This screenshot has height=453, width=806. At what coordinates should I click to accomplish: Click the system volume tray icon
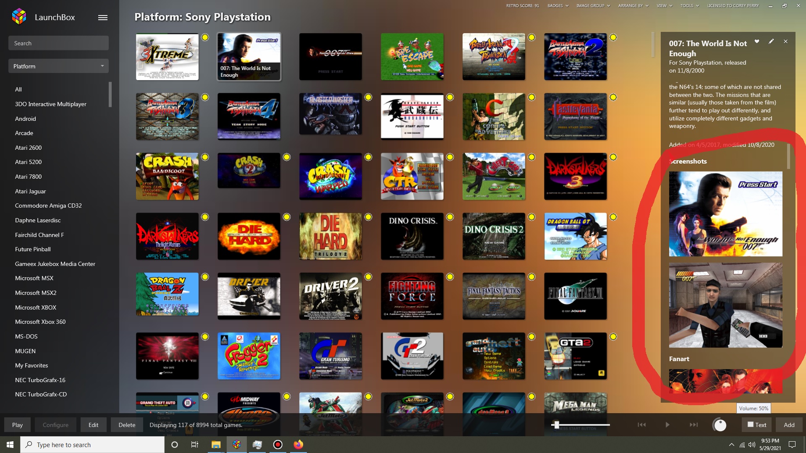pos(751,445)
